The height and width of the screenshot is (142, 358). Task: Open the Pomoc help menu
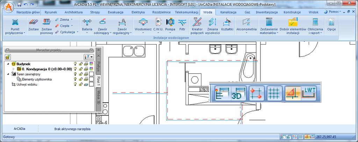332,11
